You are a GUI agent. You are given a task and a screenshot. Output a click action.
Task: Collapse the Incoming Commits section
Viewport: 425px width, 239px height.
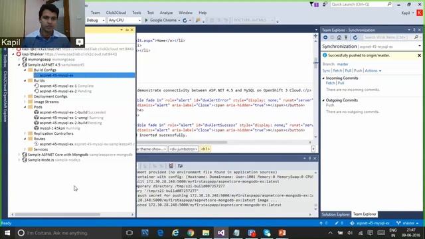click(x=323, y=78)
